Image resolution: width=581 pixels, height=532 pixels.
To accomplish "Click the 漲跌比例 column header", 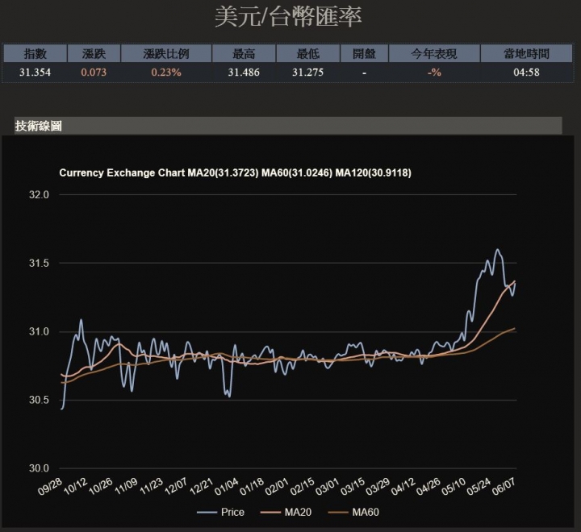I will [166, 54].
